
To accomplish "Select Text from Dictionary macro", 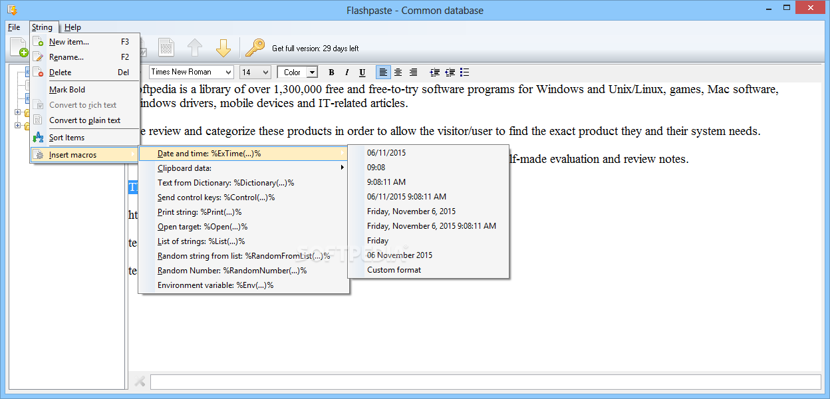I will 243,183.
